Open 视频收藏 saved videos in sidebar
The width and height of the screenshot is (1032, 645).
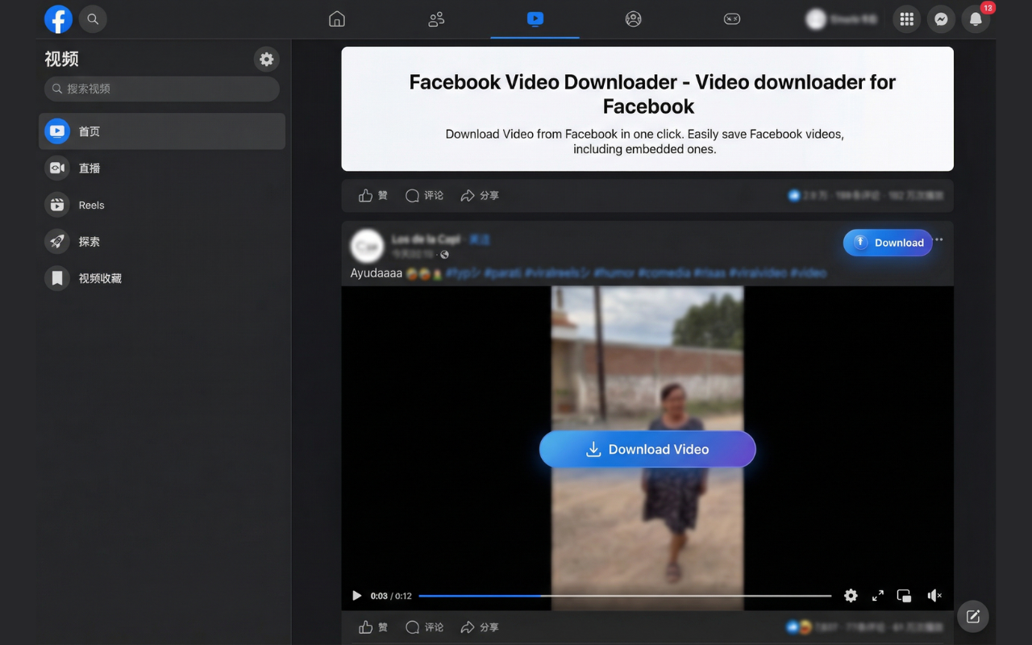pyautogui.click(x=162, y=278)
